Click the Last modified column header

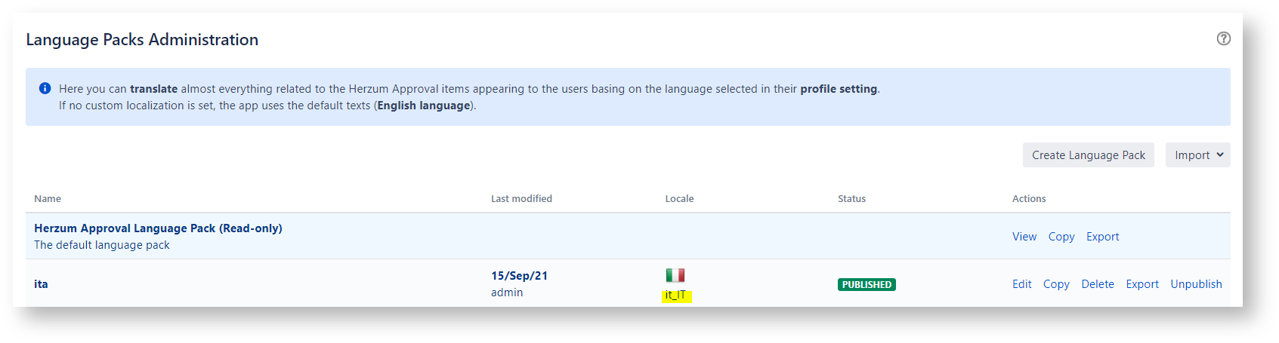521,199
